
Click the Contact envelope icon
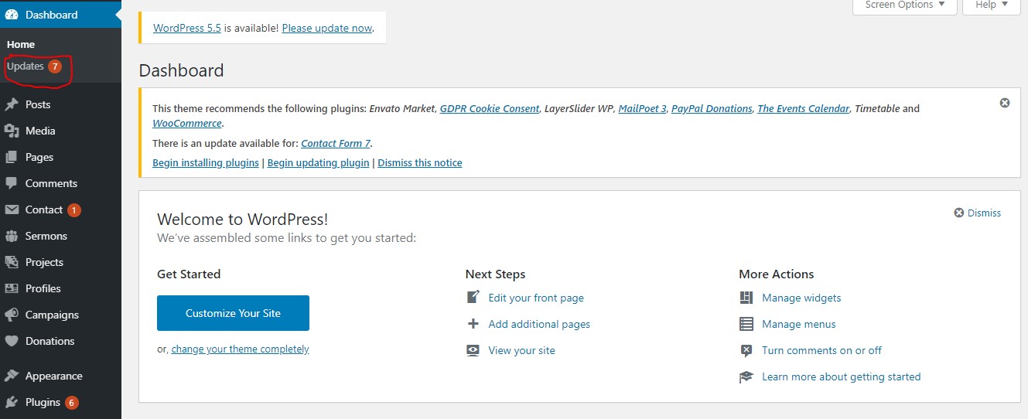pos(12,209)
